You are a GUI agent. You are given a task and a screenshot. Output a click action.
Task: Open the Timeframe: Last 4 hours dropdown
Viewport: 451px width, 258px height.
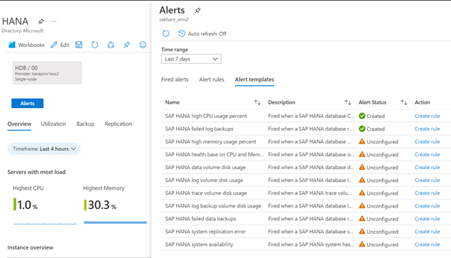click(x=44, y=149)
